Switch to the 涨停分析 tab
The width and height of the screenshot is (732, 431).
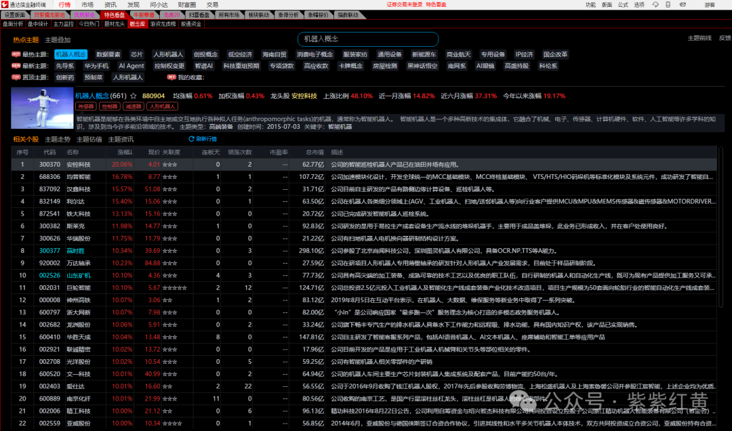[x=288, y=15]
